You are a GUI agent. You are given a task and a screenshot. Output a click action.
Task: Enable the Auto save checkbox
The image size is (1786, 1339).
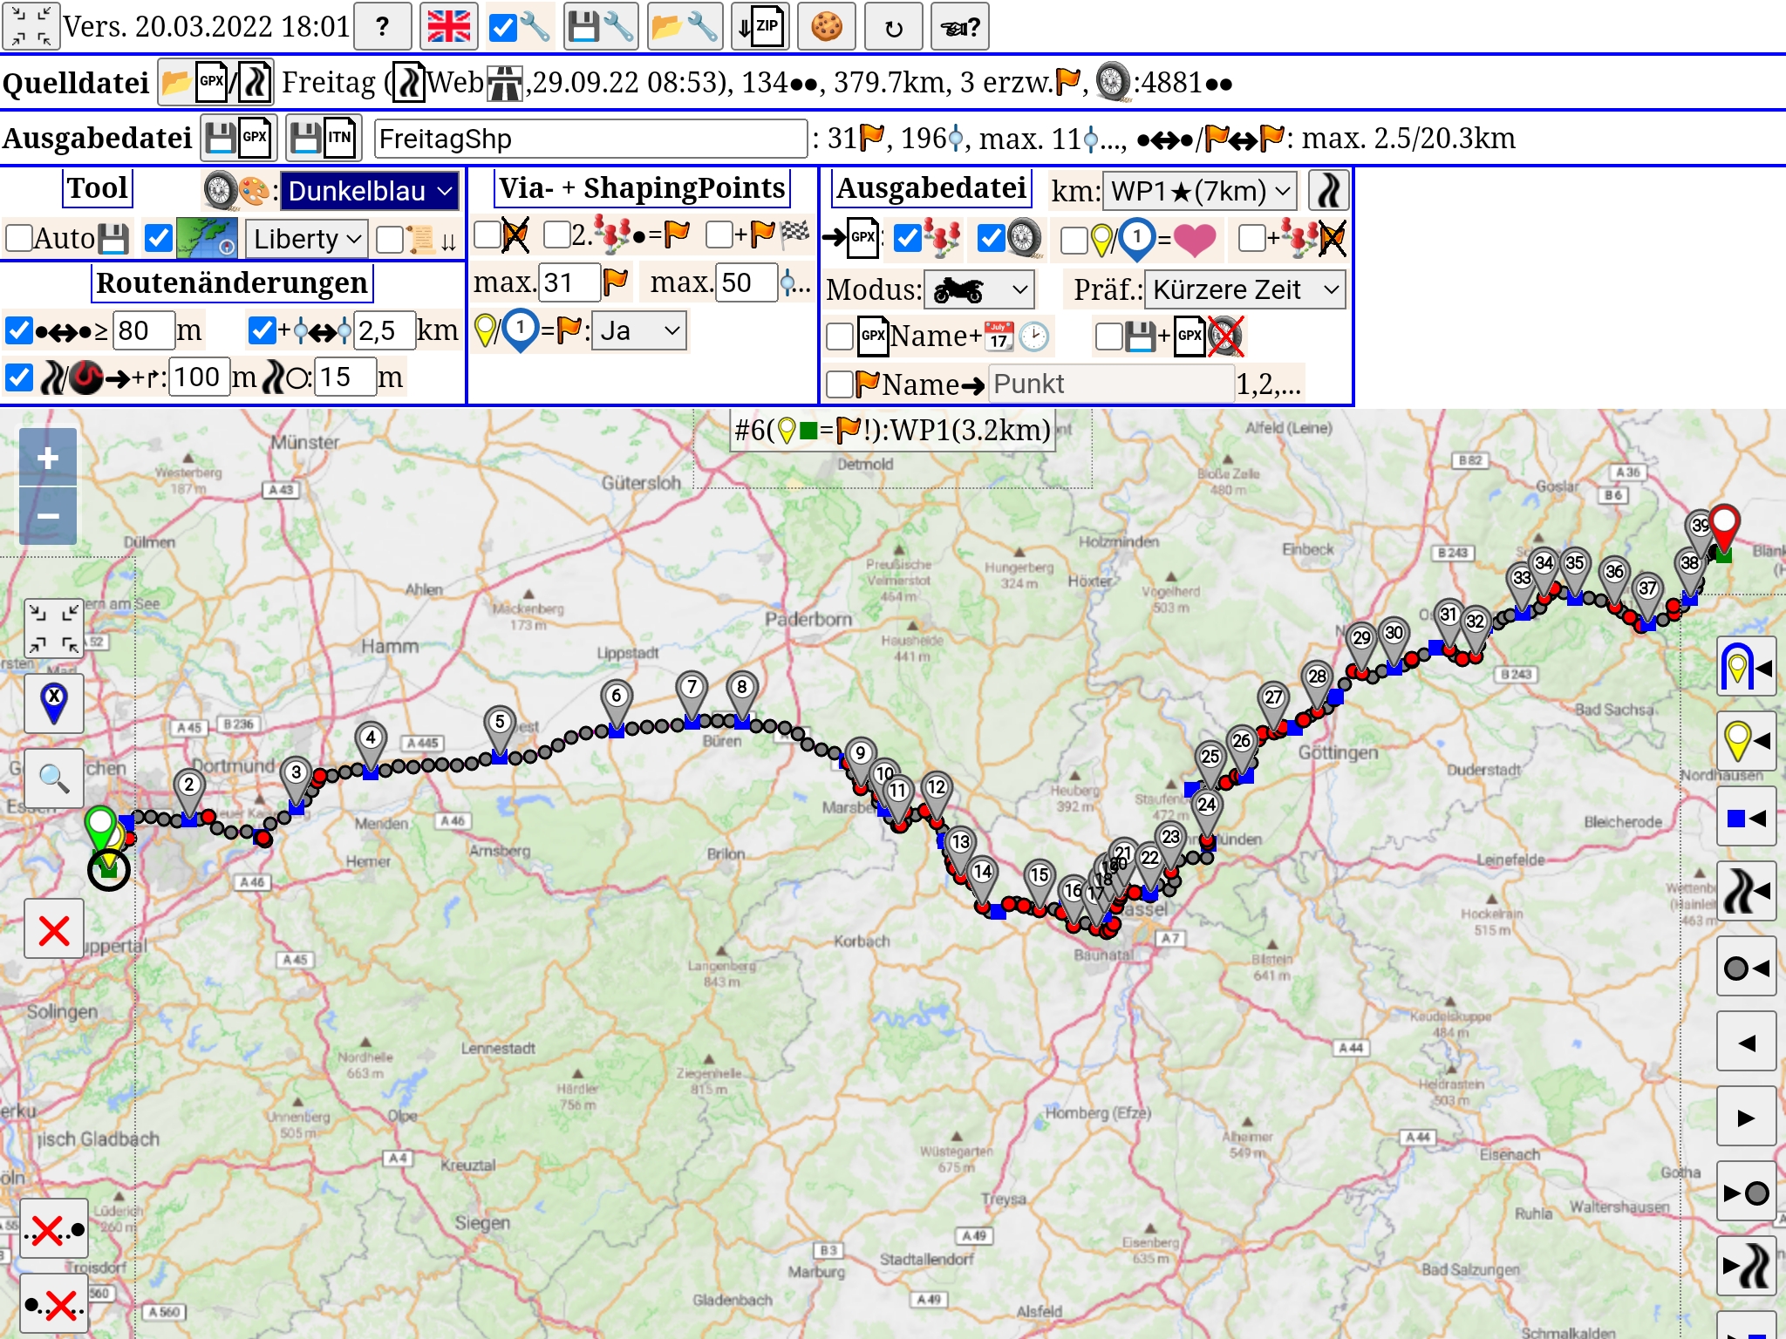[19, 238]
